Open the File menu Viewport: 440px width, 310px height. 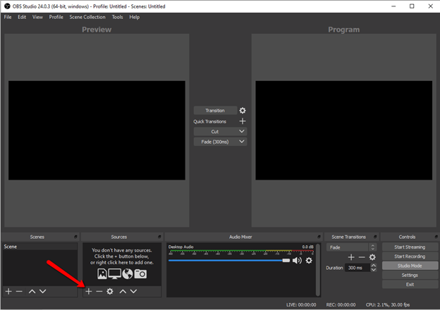coord(8,17)
